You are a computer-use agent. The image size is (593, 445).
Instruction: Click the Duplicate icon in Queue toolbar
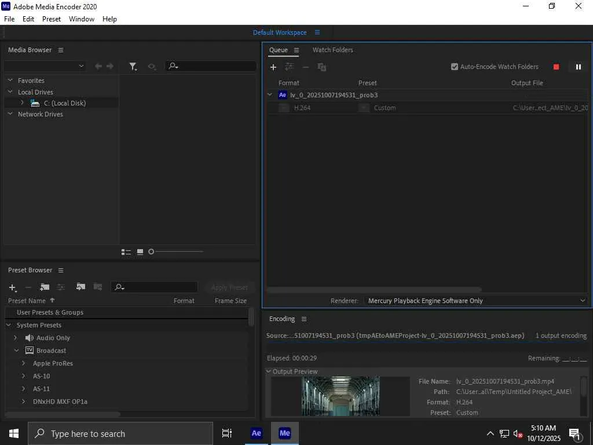322,67
